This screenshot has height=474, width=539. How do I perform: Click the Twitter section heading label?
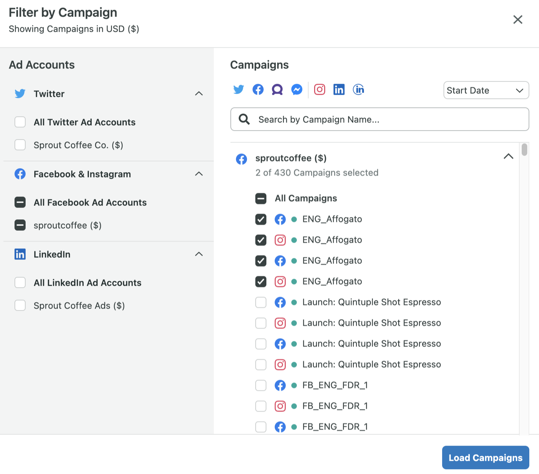[49, 94]
